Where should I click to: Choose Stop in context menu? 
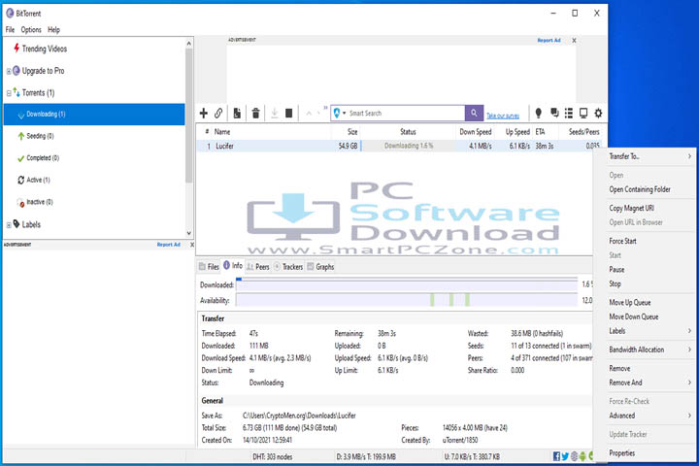point(615,284)
